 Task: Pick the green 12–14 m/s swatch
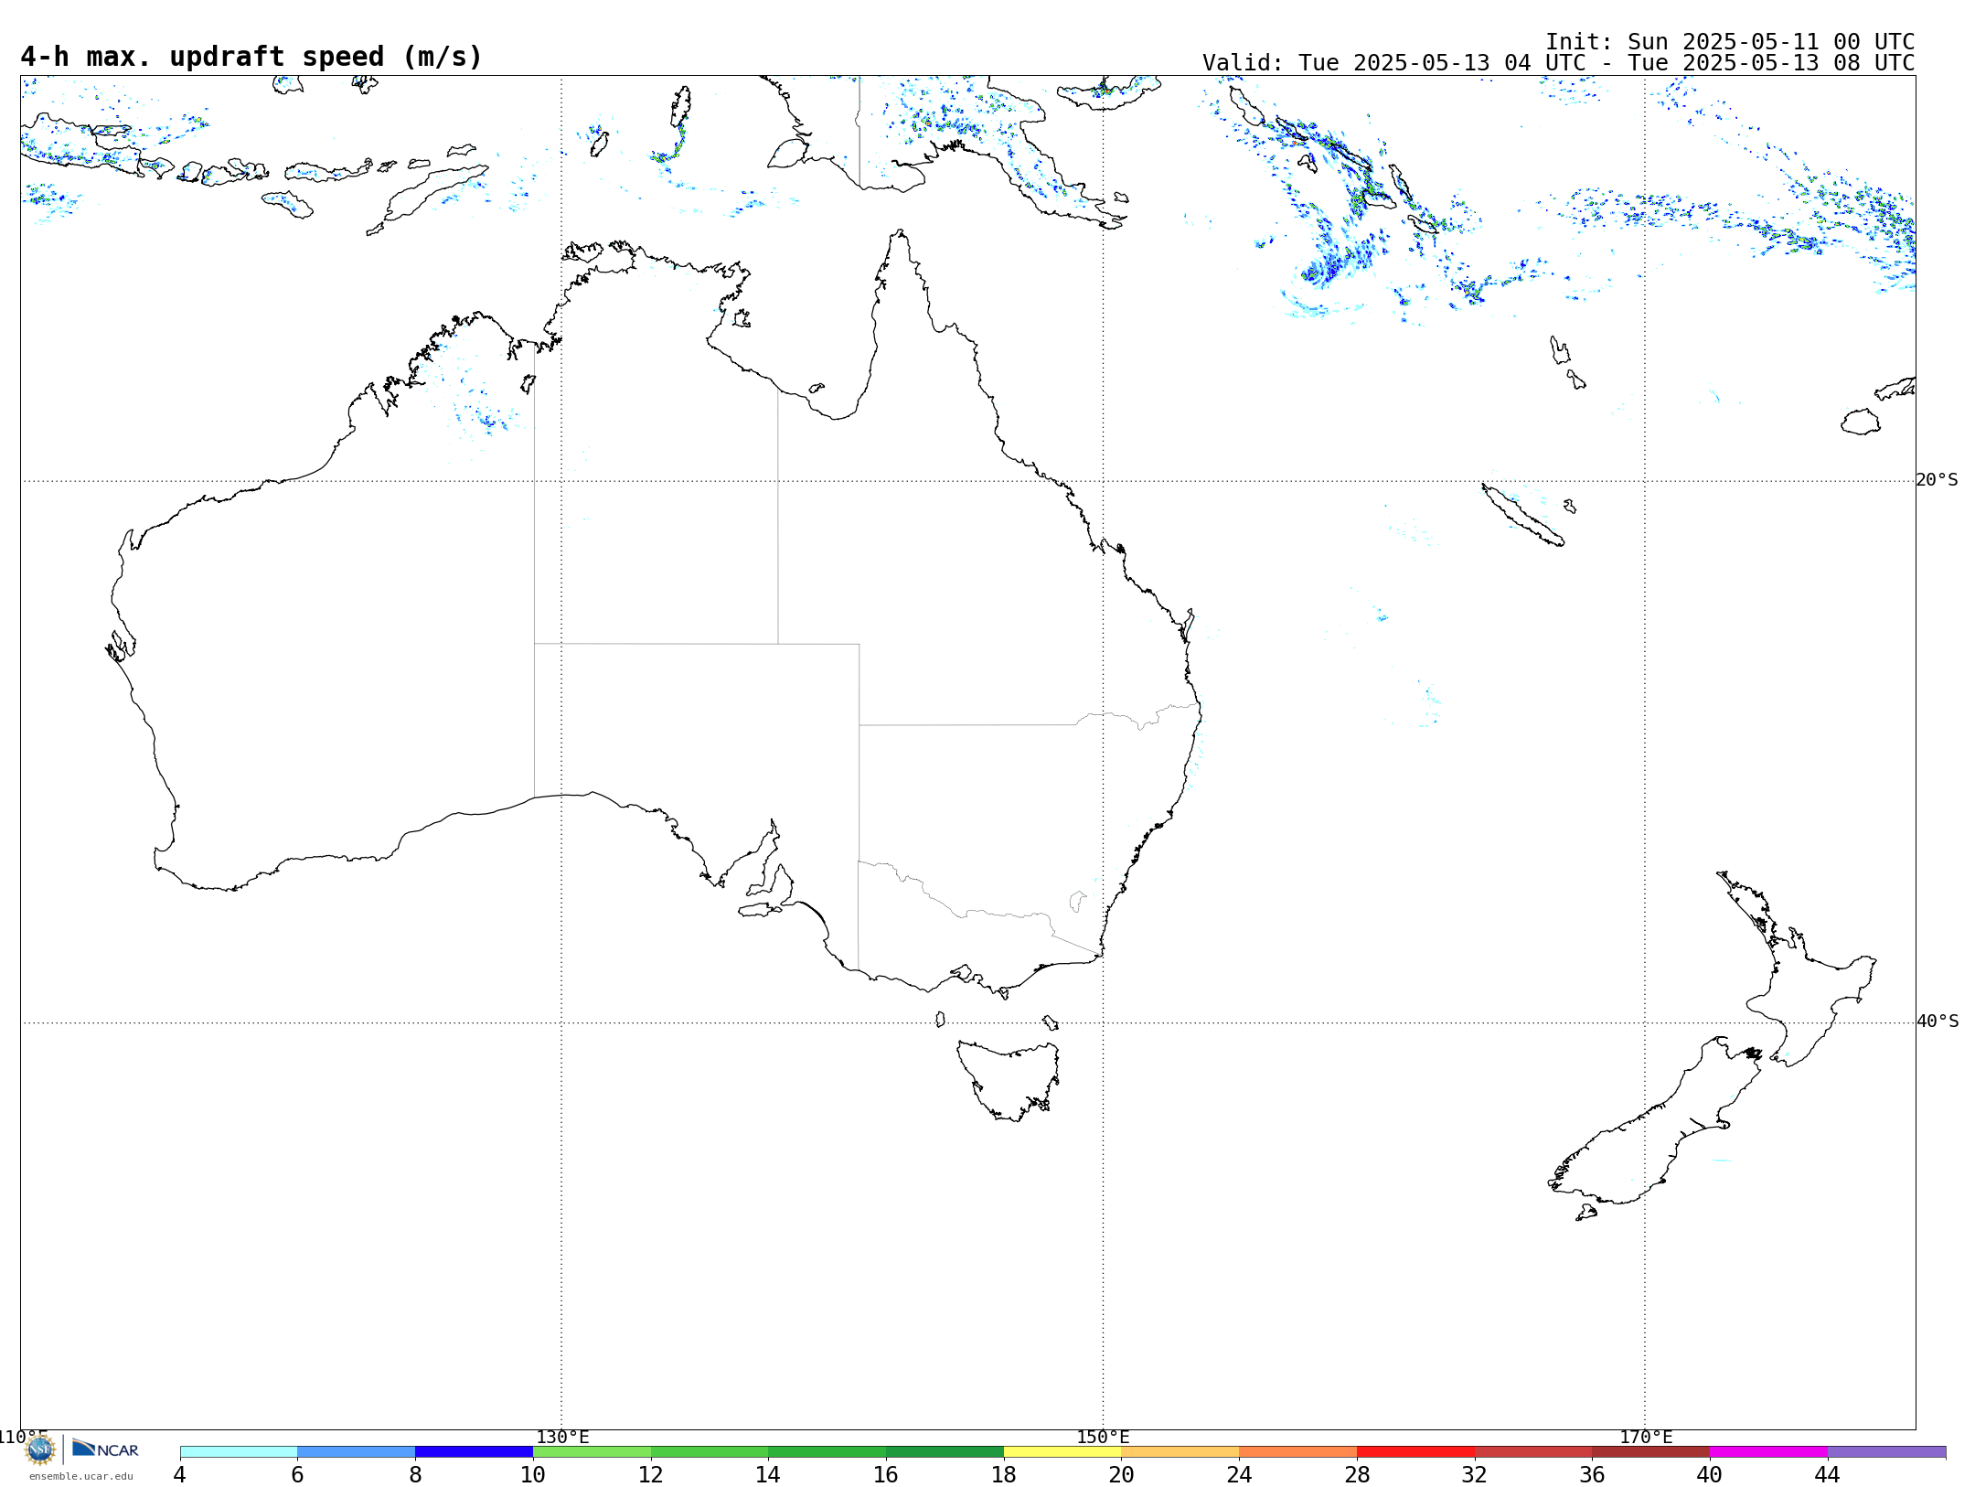(710, 1451)
